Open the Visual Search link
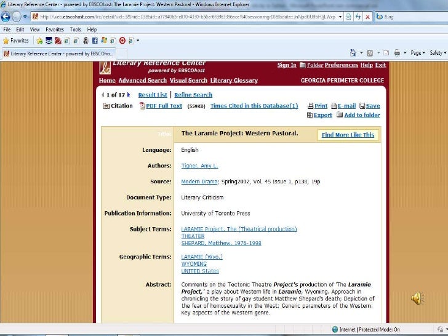The width and height of the screenshot is (448, 336). [x=188, y=81]
